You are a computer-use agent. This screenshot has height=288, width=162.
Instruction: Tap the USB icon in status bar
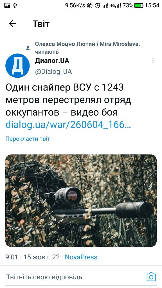coord(15,6)
